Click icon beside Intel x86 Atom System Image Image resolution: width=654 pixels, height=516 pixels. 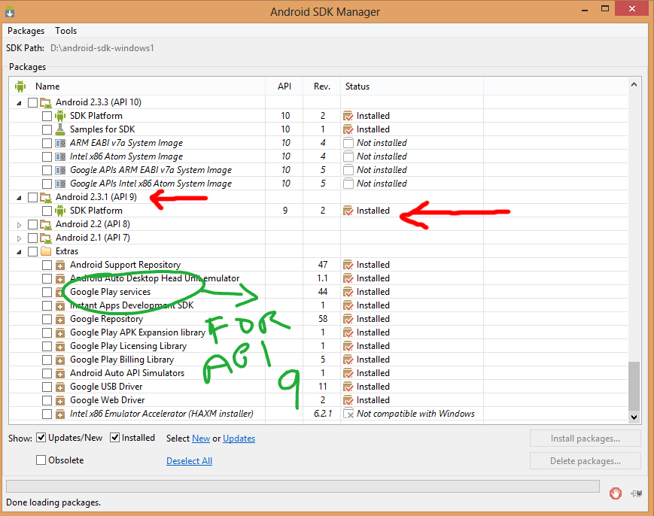pos(60,156)
